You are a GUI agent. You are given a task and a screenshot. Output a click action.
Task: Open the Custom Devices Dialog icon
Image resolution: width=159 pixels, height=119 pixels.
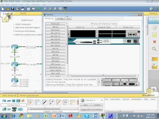(65, 9)
